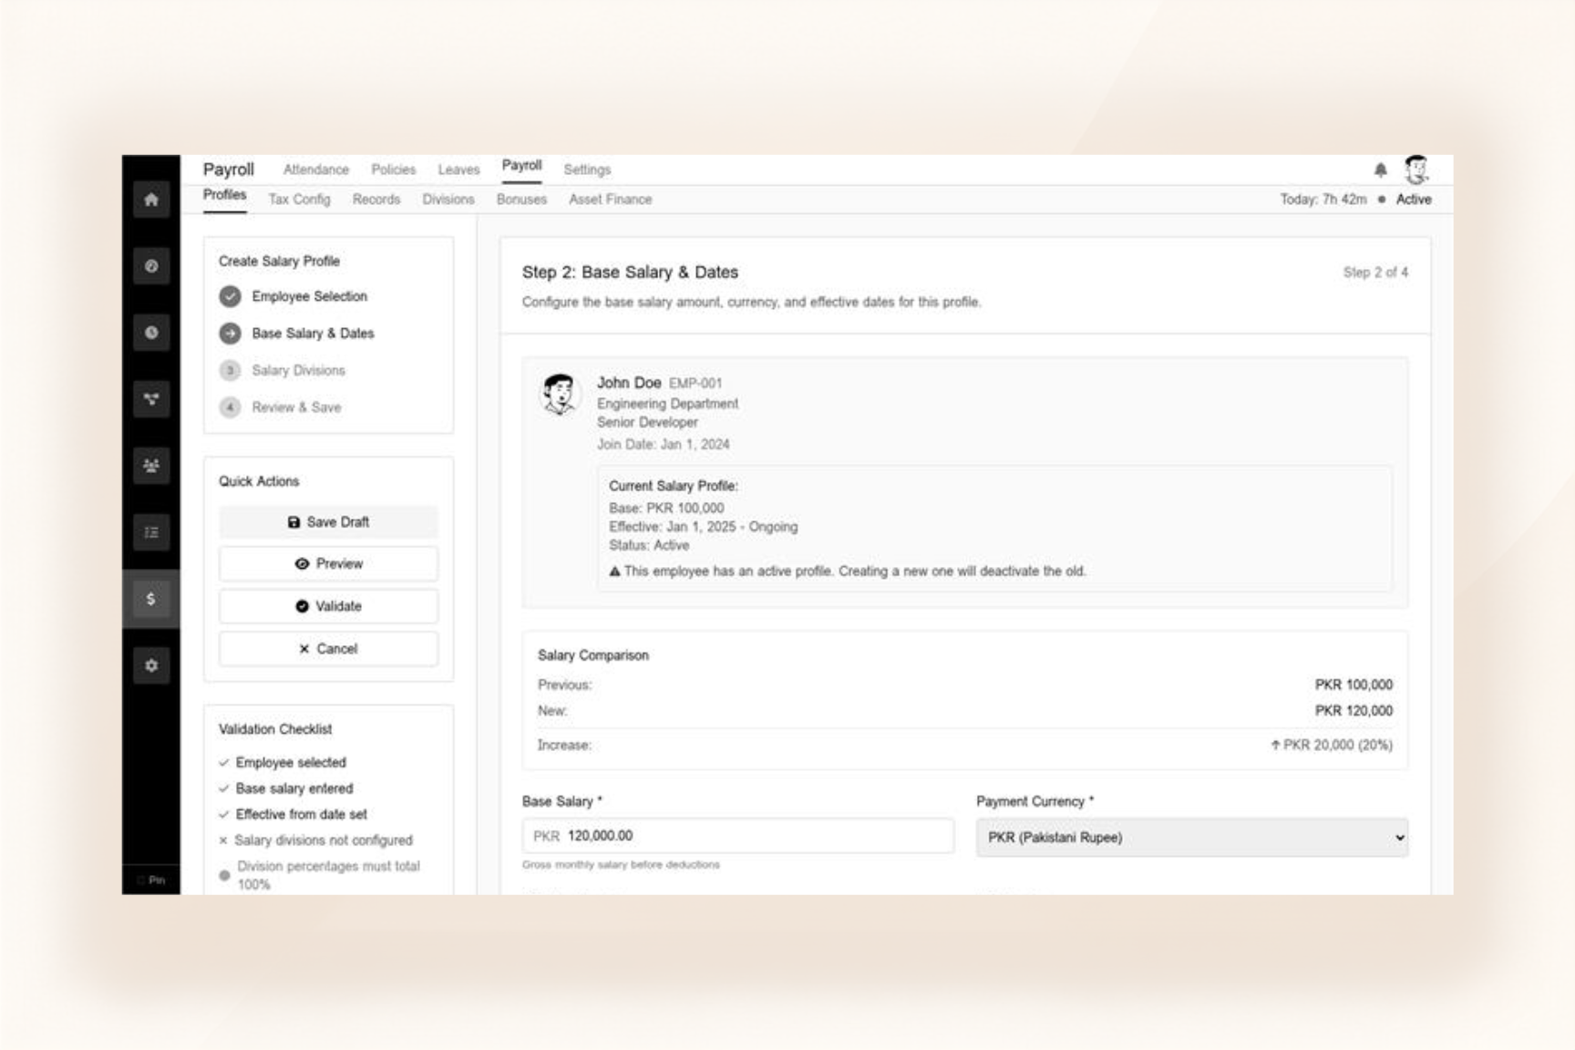This screenshot has height=1050, width=1575.
Task: Open the Divisions sub-tab
Action: pos(448,200)
